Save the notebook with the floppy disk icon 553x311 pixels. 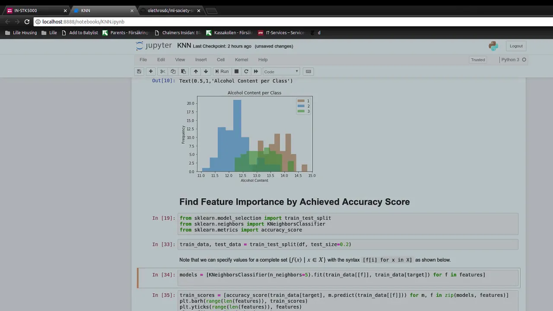(x=139, y=71)
